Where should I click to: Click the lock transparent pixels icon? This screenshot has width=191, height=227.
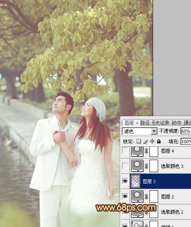[139, 141]
